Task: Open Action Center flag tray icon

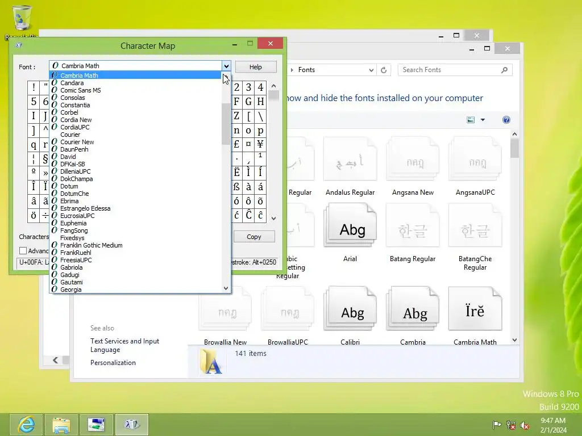Action: pos(497,425)
